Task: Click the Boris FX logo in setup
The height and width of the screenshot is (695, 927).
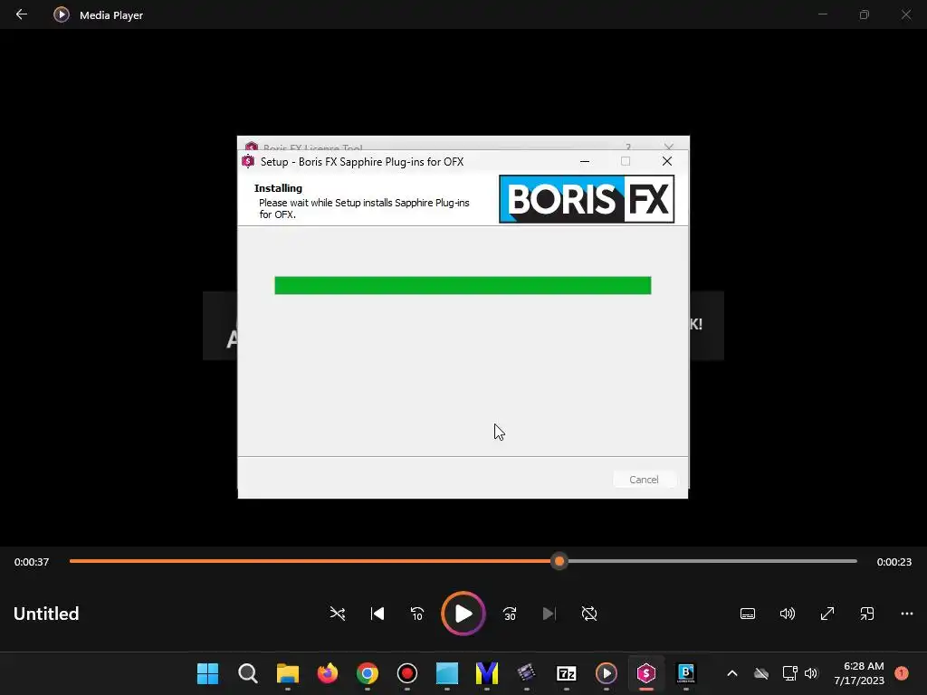Action: click(587, 198)
